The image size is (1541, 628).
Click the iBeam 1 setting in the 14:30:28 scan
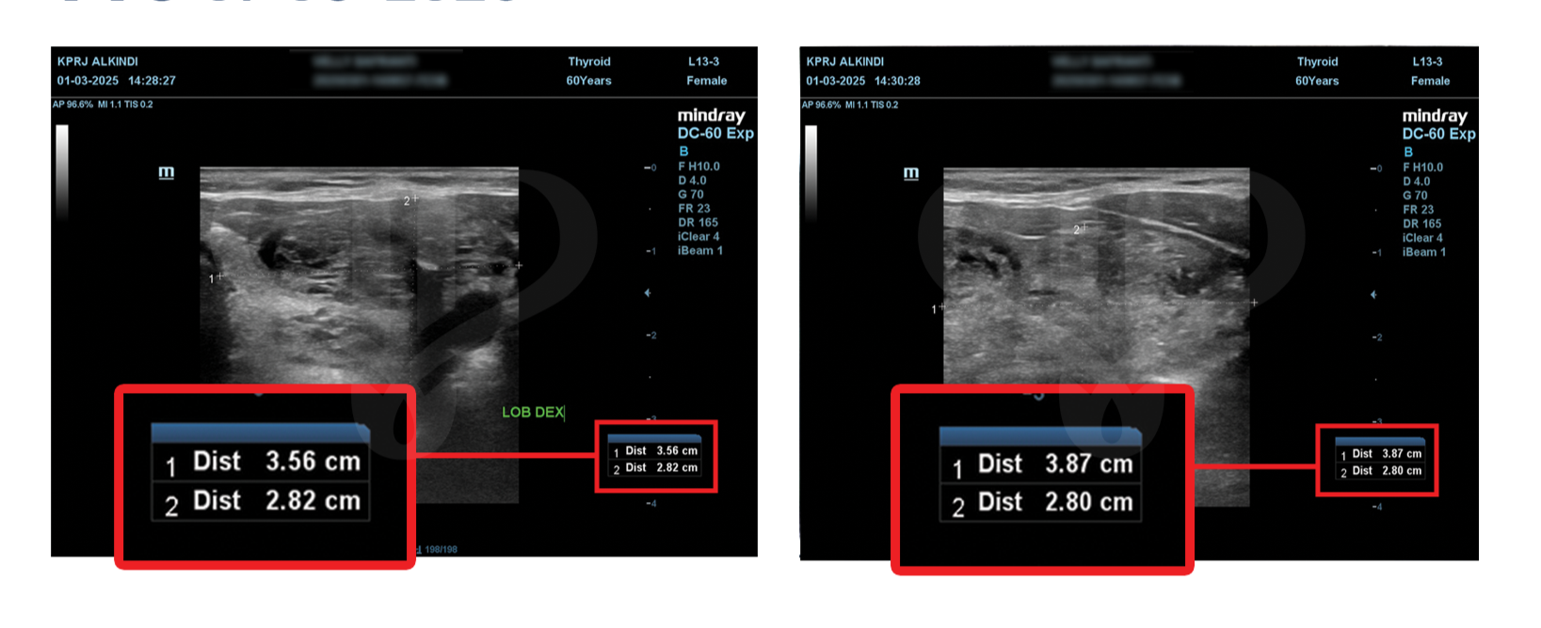click(1424, 252)
